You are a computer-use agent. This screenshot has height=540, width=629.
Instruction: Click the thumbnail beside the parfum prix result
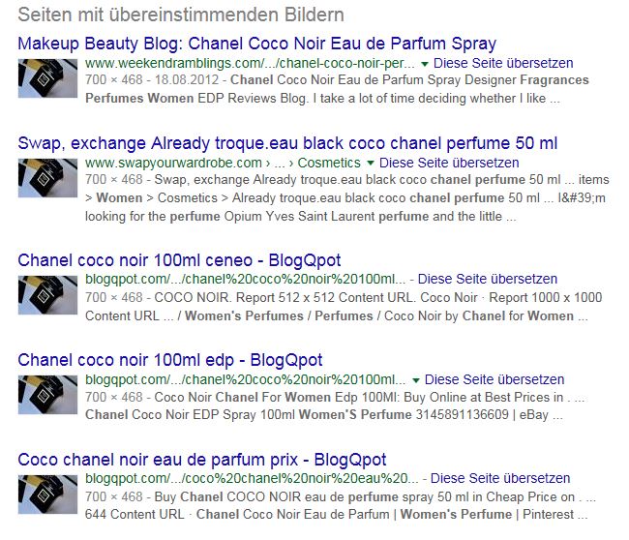pos(47,495)
